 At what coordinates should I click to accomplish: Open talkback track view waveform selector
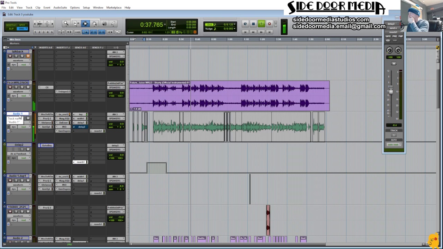(19, 61)
